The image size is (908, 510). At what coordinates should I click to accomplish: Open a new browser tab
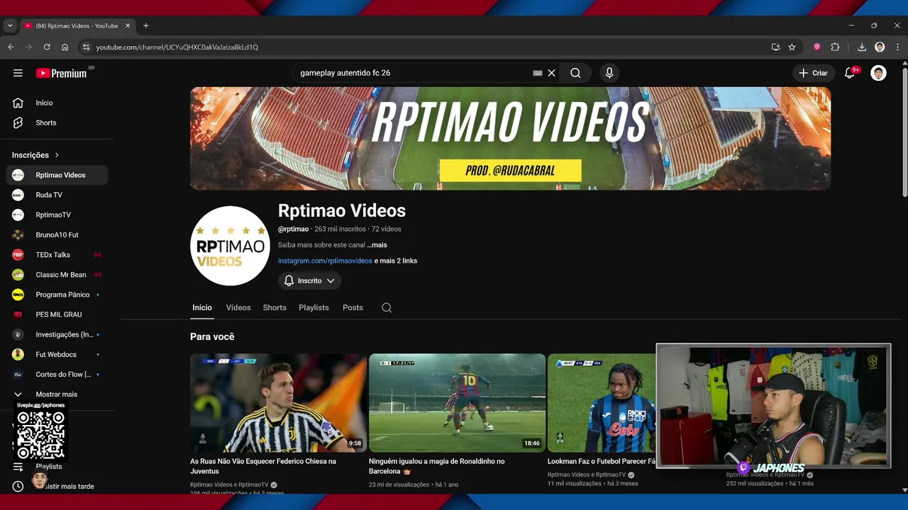[146, 25]
